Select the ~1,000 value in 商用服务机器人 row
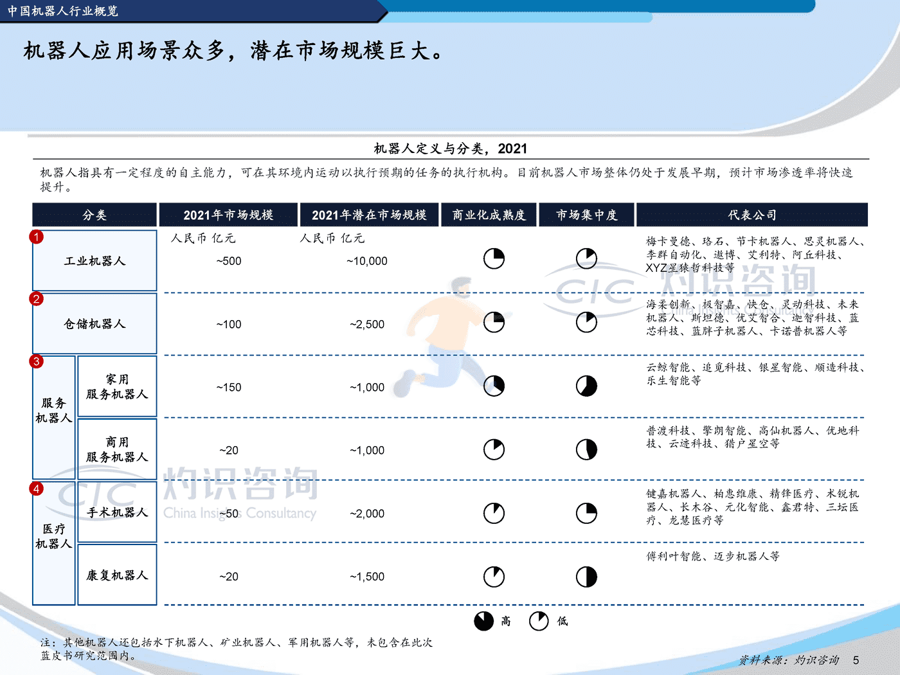The width and height of the screenshot is (900, 675). coord(367,450)
